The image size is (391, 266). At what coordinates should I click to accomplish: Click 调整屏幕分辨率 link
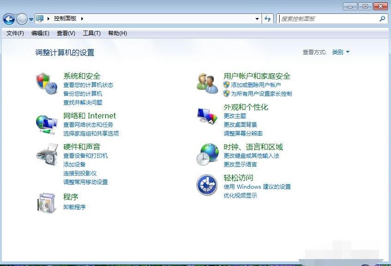243,134
